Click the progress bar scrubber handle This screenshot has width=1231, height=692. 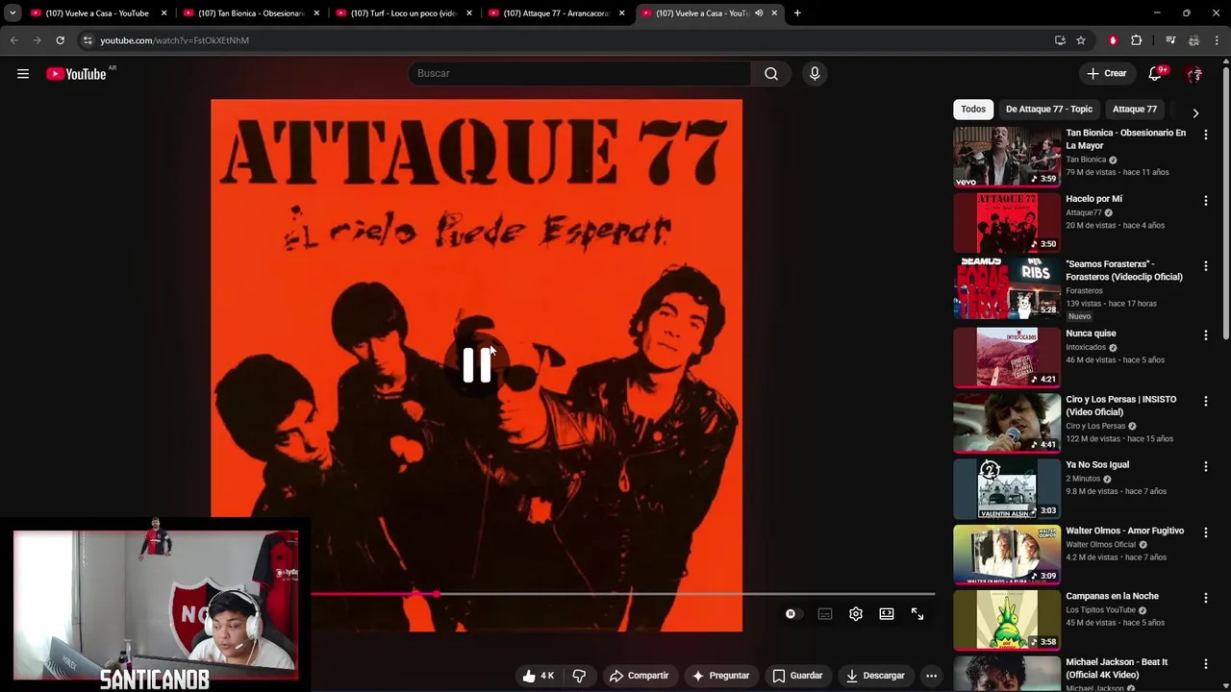click(x=437, y=594)
